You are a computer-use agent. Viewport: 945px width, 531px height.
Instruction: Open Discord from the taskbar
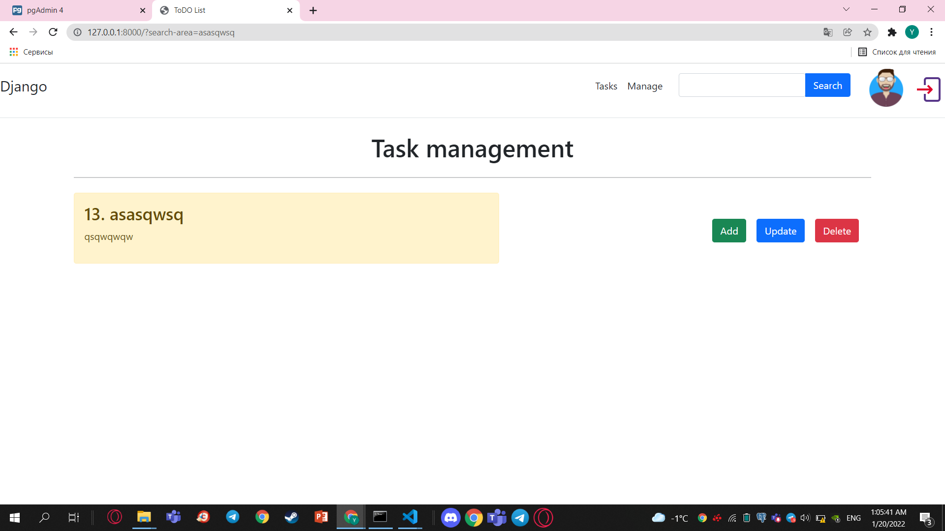coord(450,518)
